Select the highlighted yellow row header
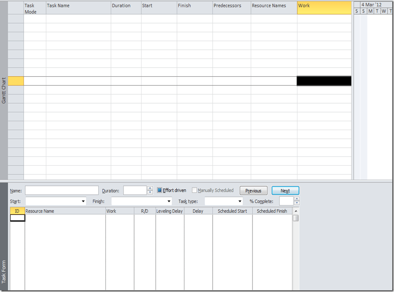394x292 pixels. [16, 81]
